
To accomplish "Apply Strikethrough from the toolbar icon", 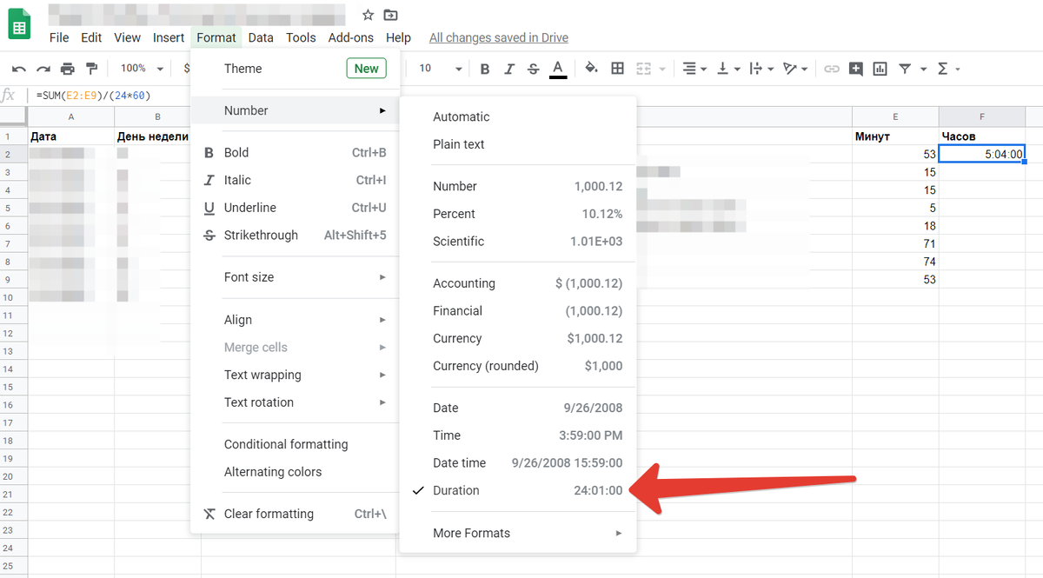I will 534,69.
